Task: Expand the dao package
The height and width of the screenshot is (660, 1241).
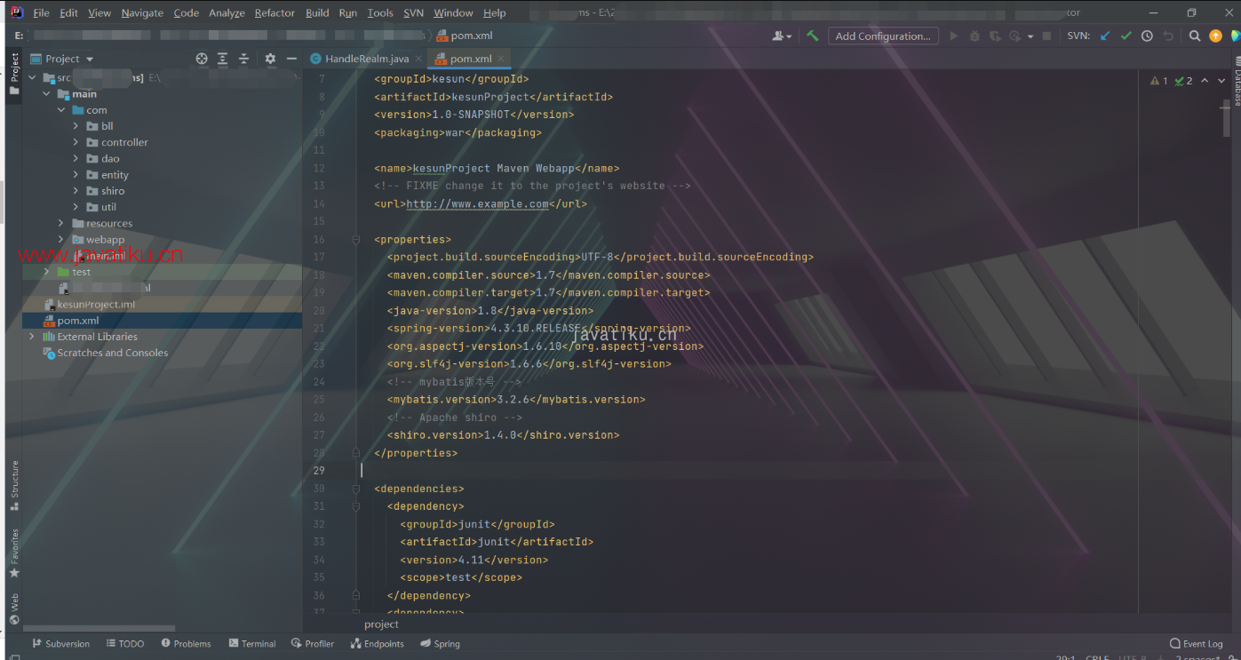Action: pos(76,158)
